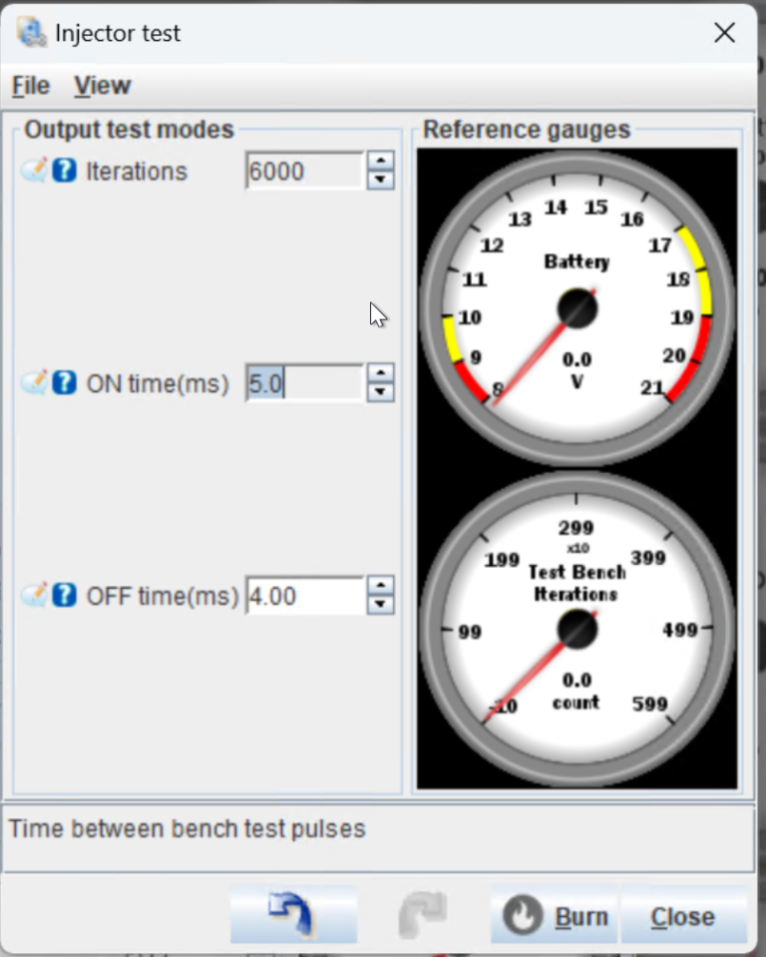Click the Burn button
766x957 pixels.
[x=555, y=916]
